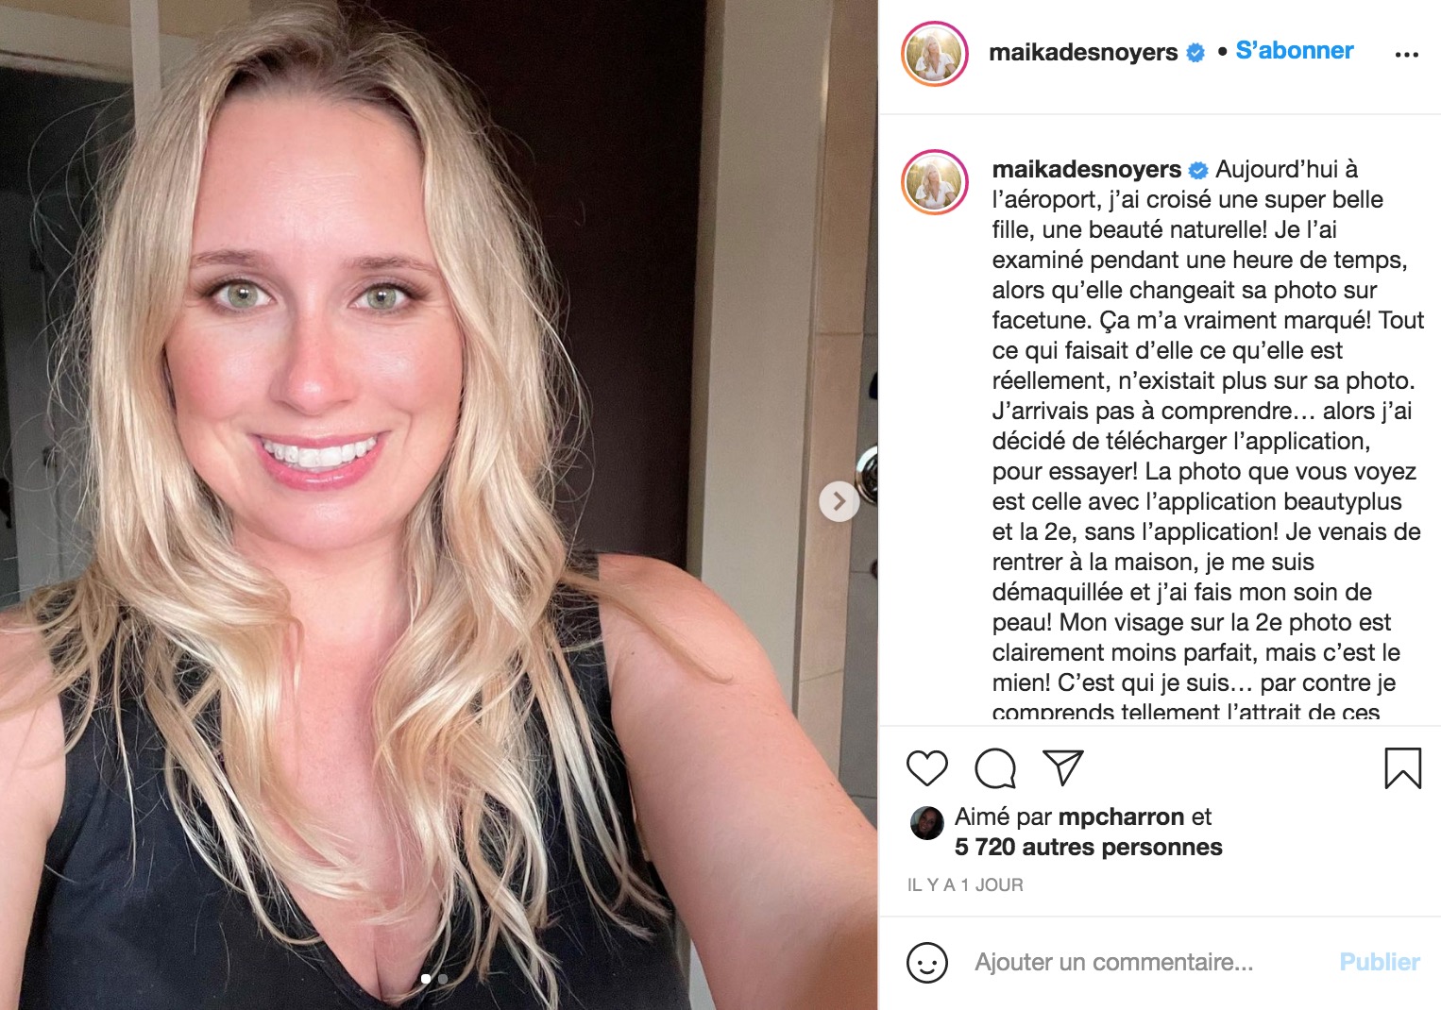Viewport: 1441px width, 1010px height.
Task: Share post with paper plane icon
Action: (1063, 768)
